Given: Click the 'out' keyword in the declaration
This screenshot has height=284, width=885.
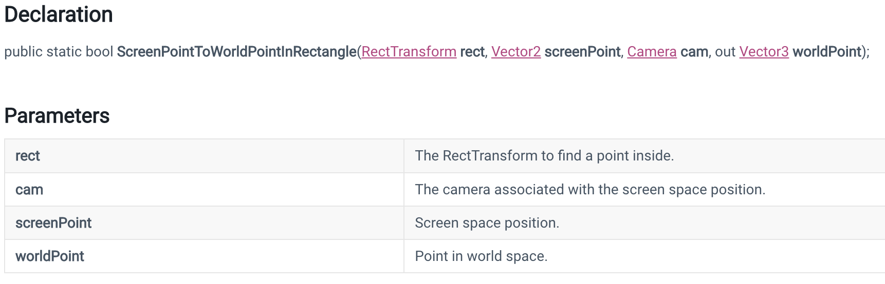Looking at the screenshot, I should [x=725, y=52].
